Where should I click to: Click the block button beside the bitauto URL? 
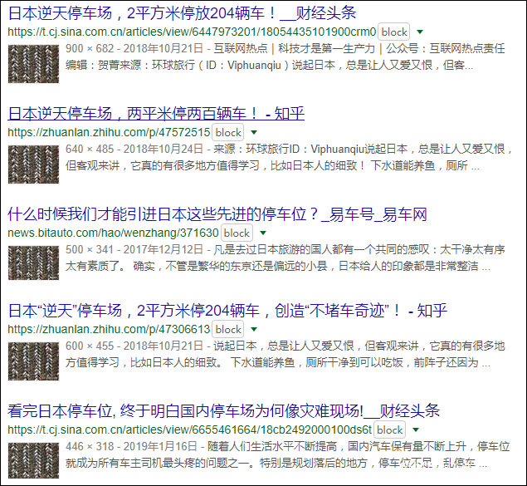coord(237,233)
